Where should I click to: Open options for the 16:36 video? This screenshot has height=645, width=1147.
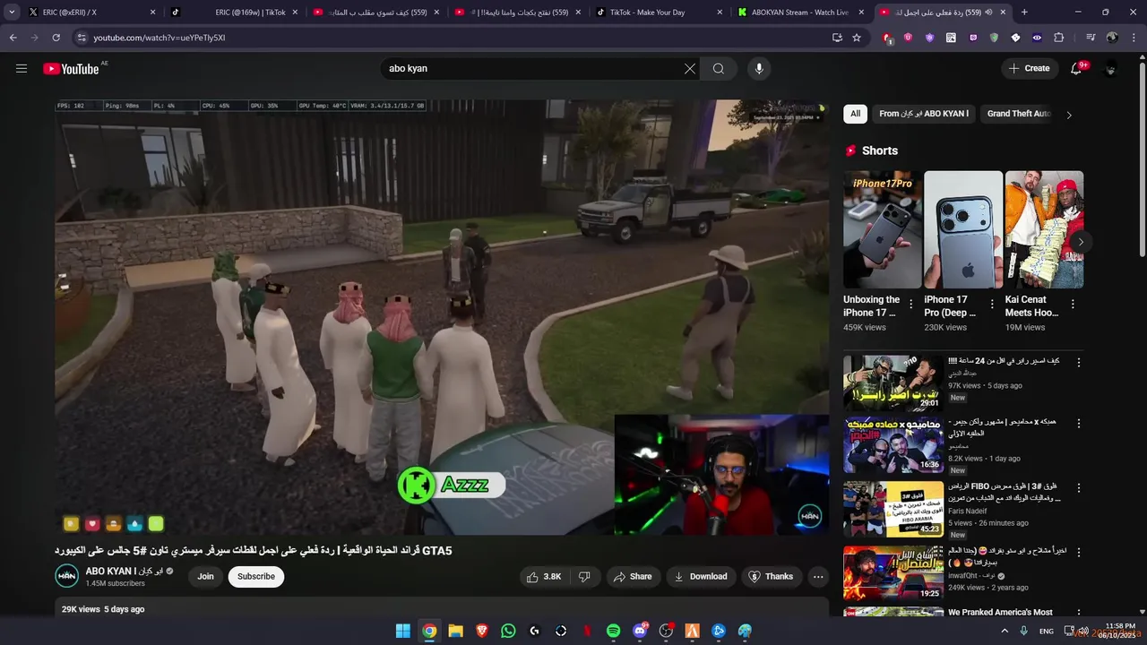(x=1079, y=424)
